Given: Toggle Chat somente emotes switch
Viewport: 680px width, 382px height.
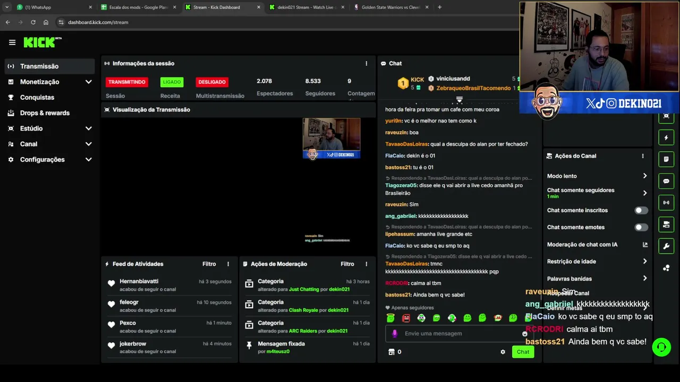Looking at the screenshot, I should click(x=641, y=227).
